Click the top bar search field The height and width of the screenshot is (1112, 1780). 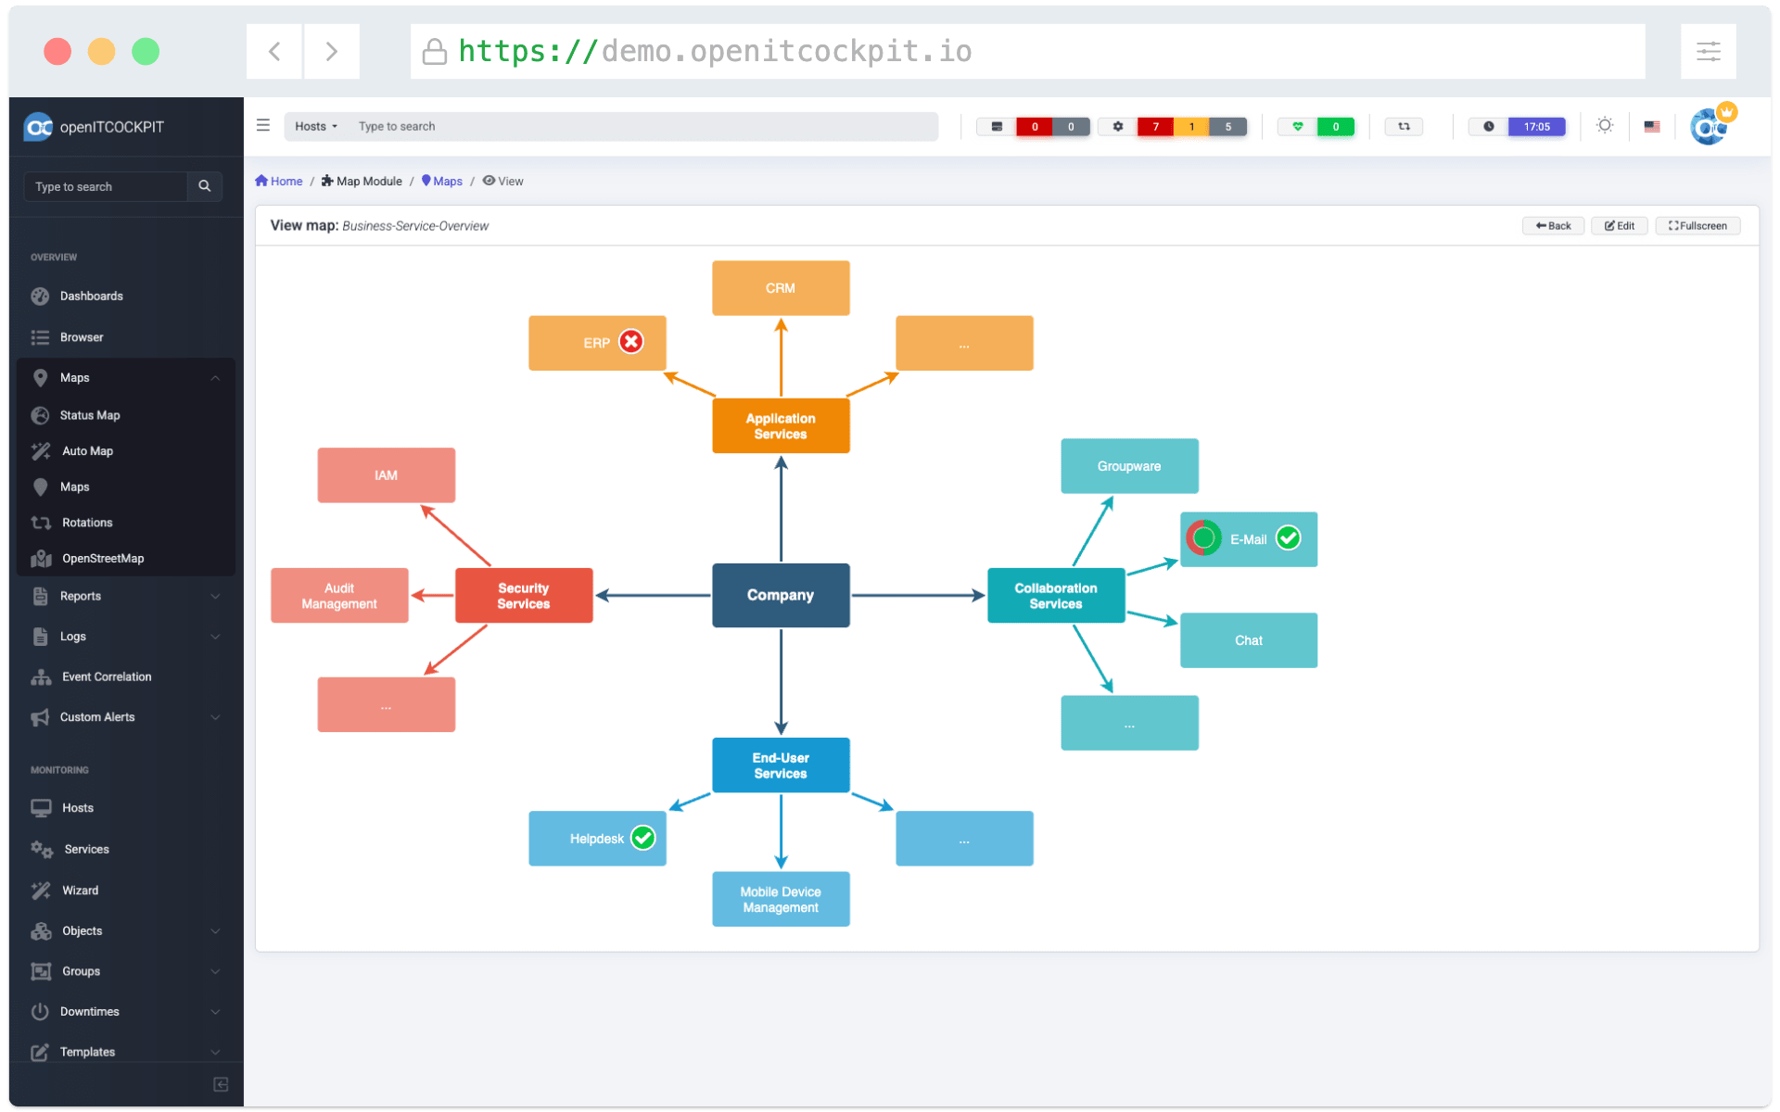point(644,127)
